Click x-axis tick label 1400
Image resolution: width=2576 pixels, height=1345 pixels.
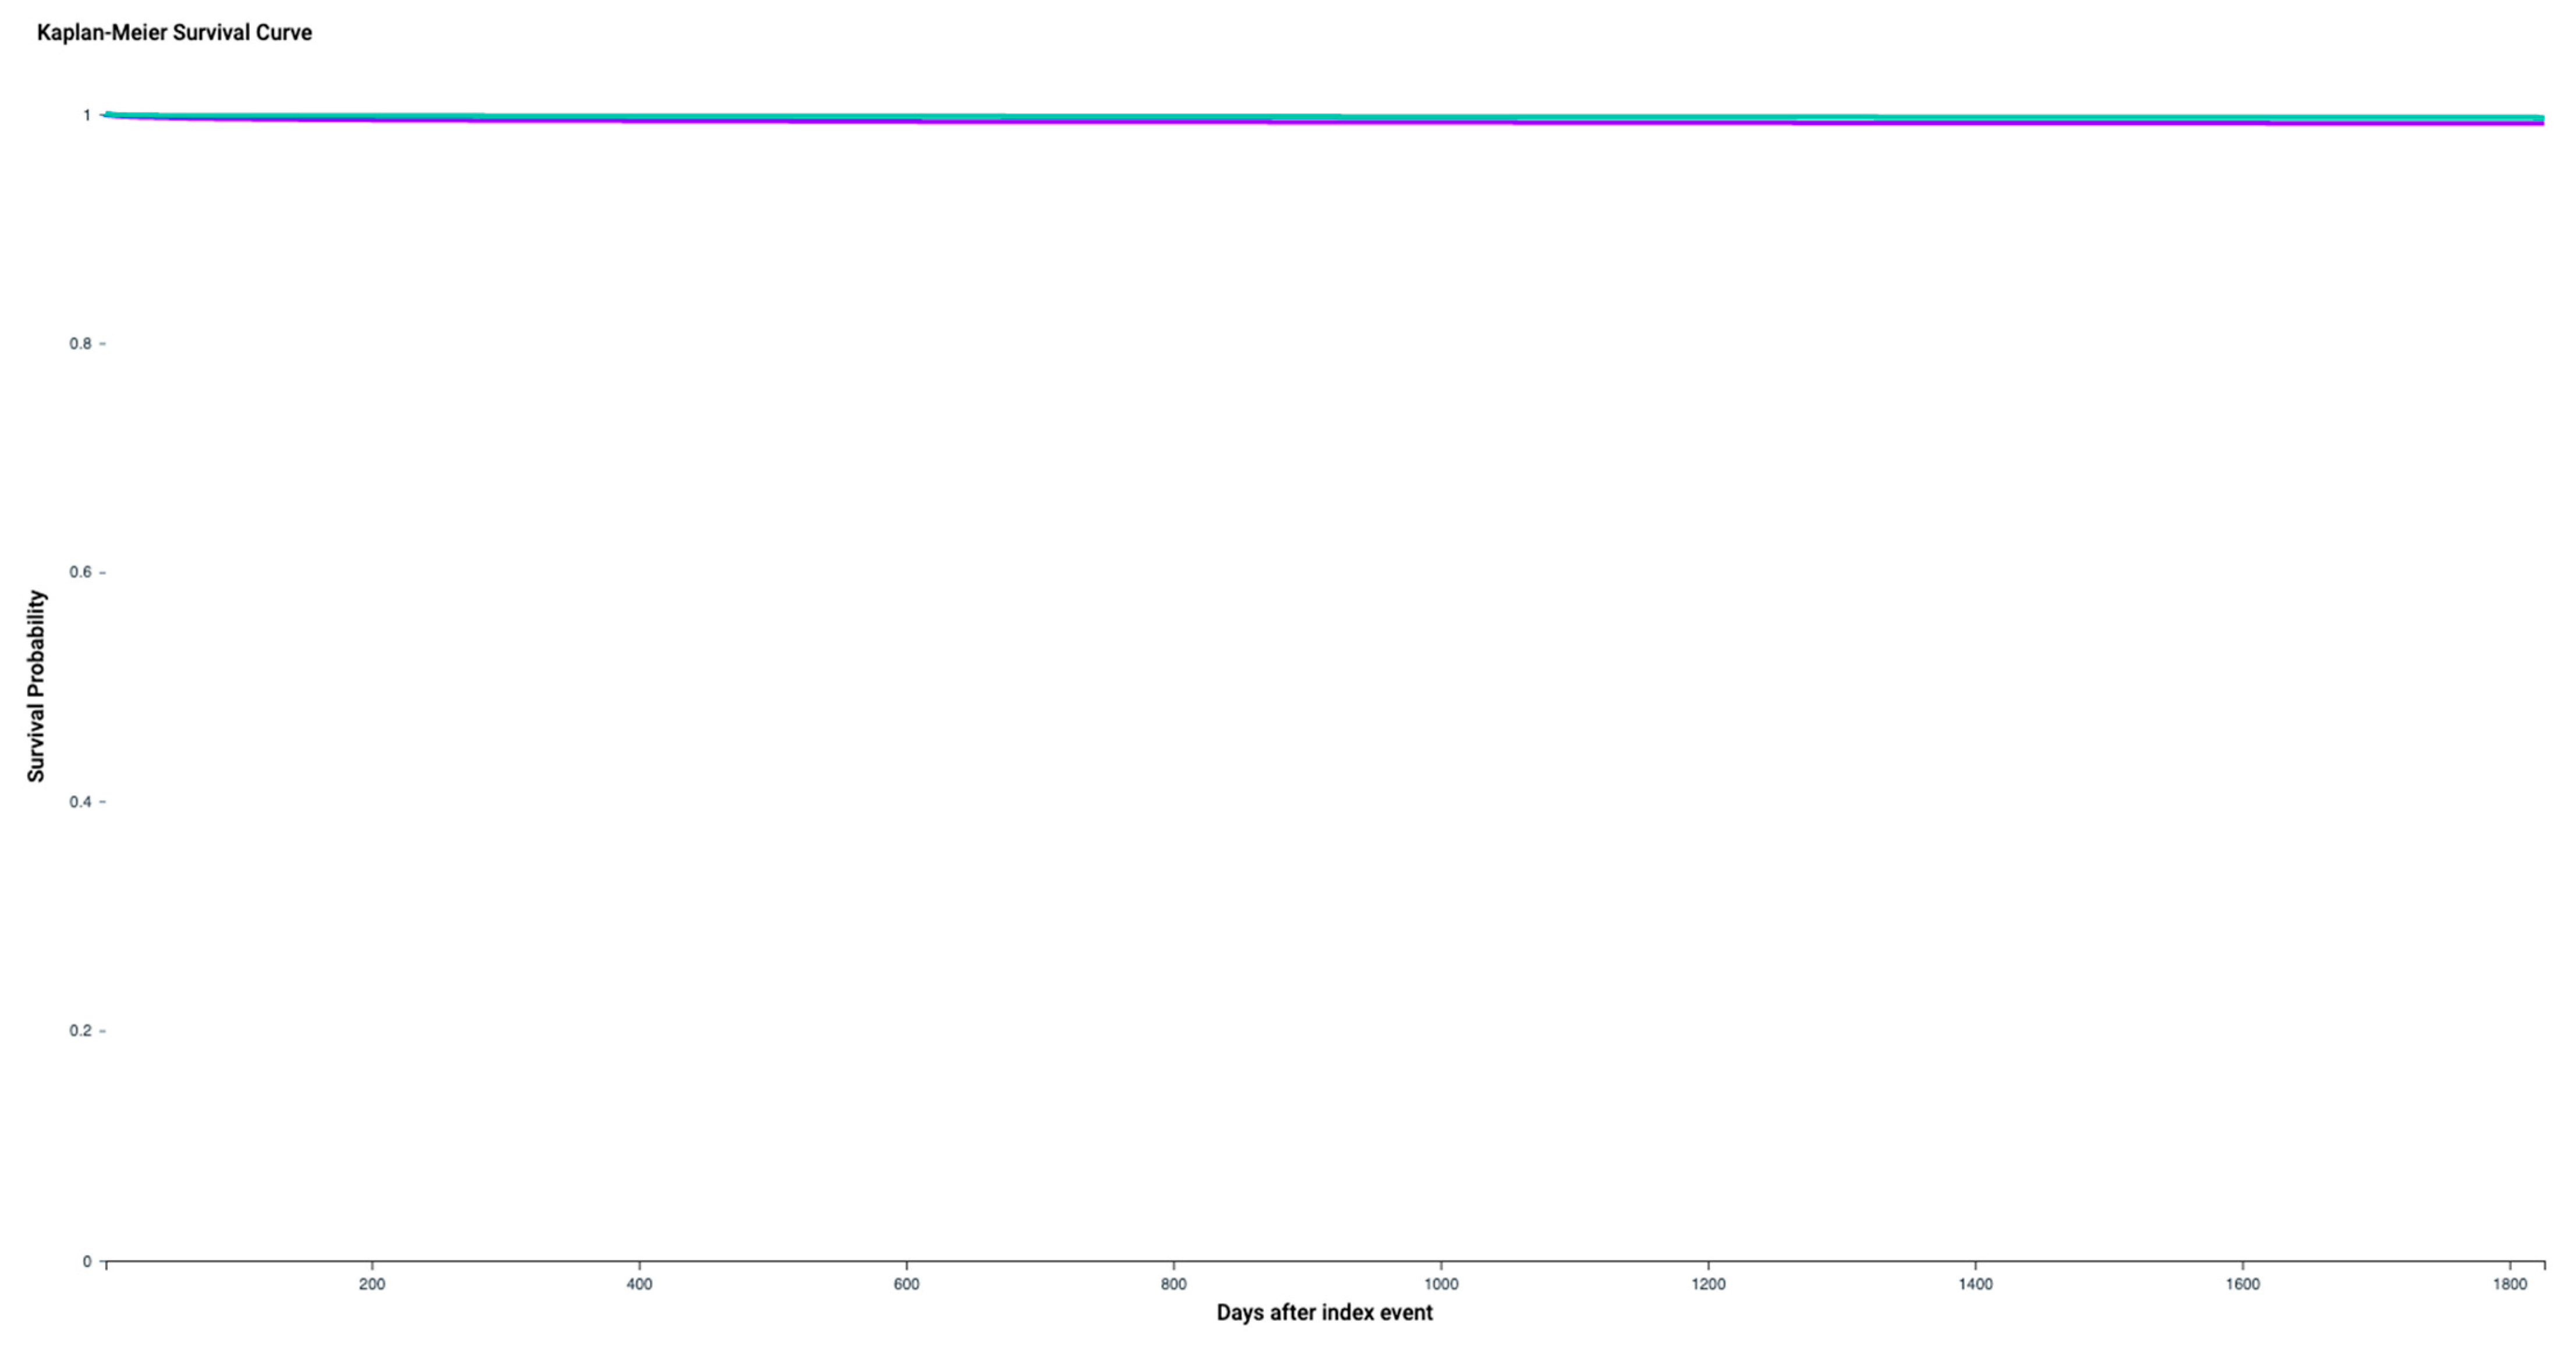point(1975,1284)
